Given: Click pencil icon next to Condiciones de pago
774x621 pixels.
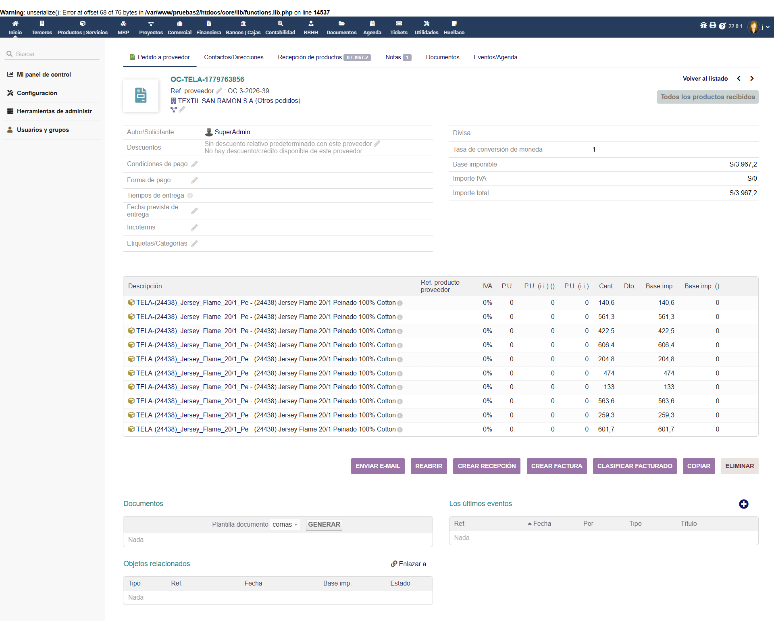Looking at the screenshot, I should pyautogui.click(x=194, y=164).
